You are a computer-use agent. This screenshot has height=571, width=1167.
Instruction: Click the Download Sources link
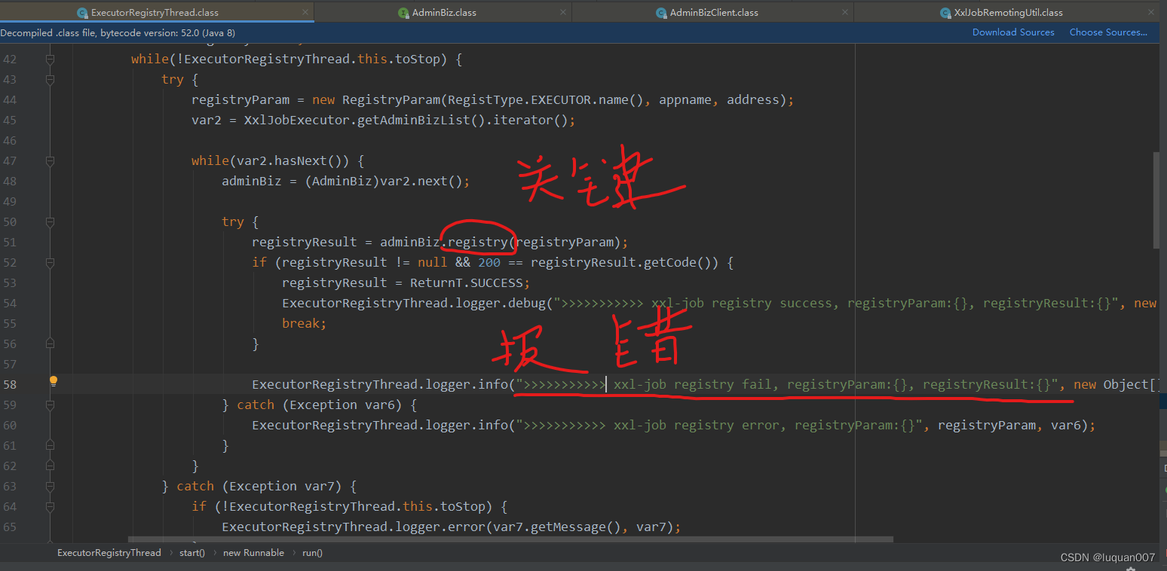click(1013, 32)
